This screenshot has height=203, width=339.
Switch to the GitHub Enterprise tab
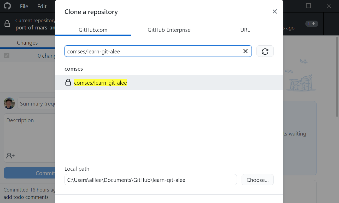(169, 30)
